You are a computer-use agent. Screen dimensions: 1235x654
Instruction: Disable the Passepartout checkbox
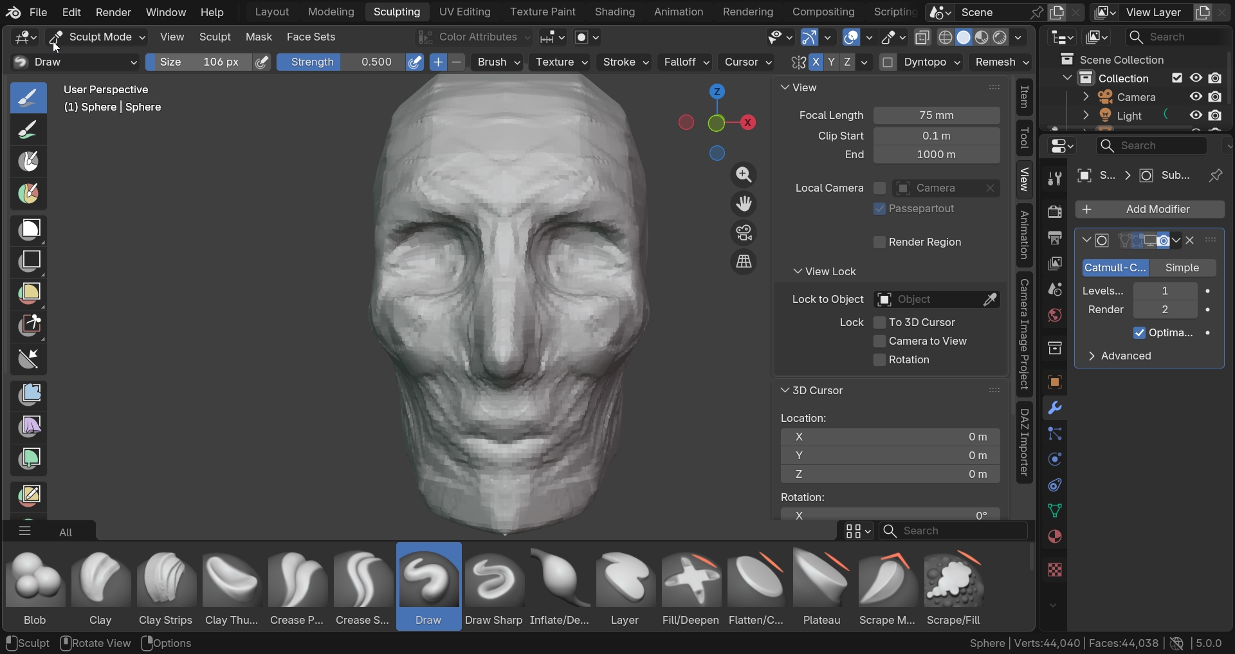[879, 209]
